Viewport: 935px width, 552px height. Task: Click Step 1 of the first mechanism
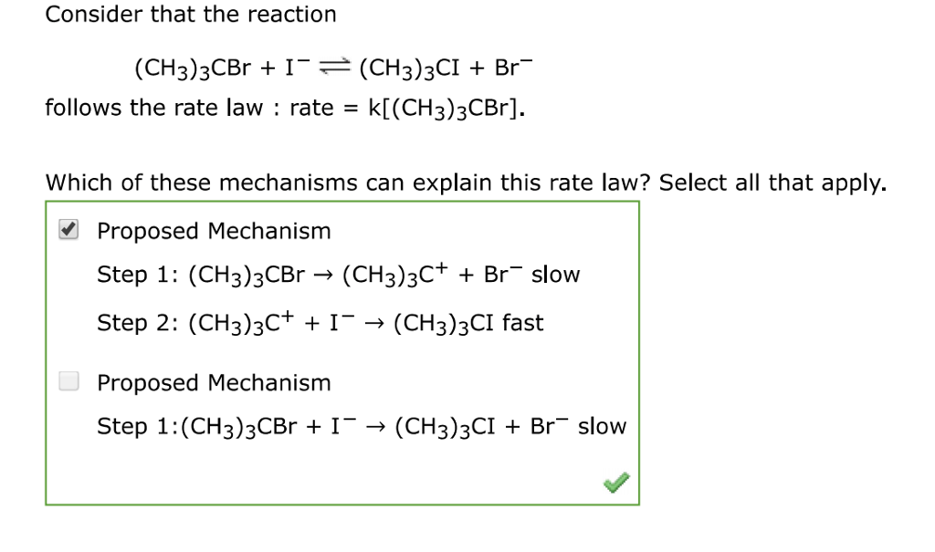[338, 273]
